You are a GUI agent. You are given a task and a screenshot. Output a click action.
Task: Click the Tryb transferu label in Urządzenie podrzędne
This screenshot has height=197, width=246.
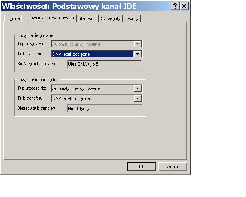click(30, 98)
